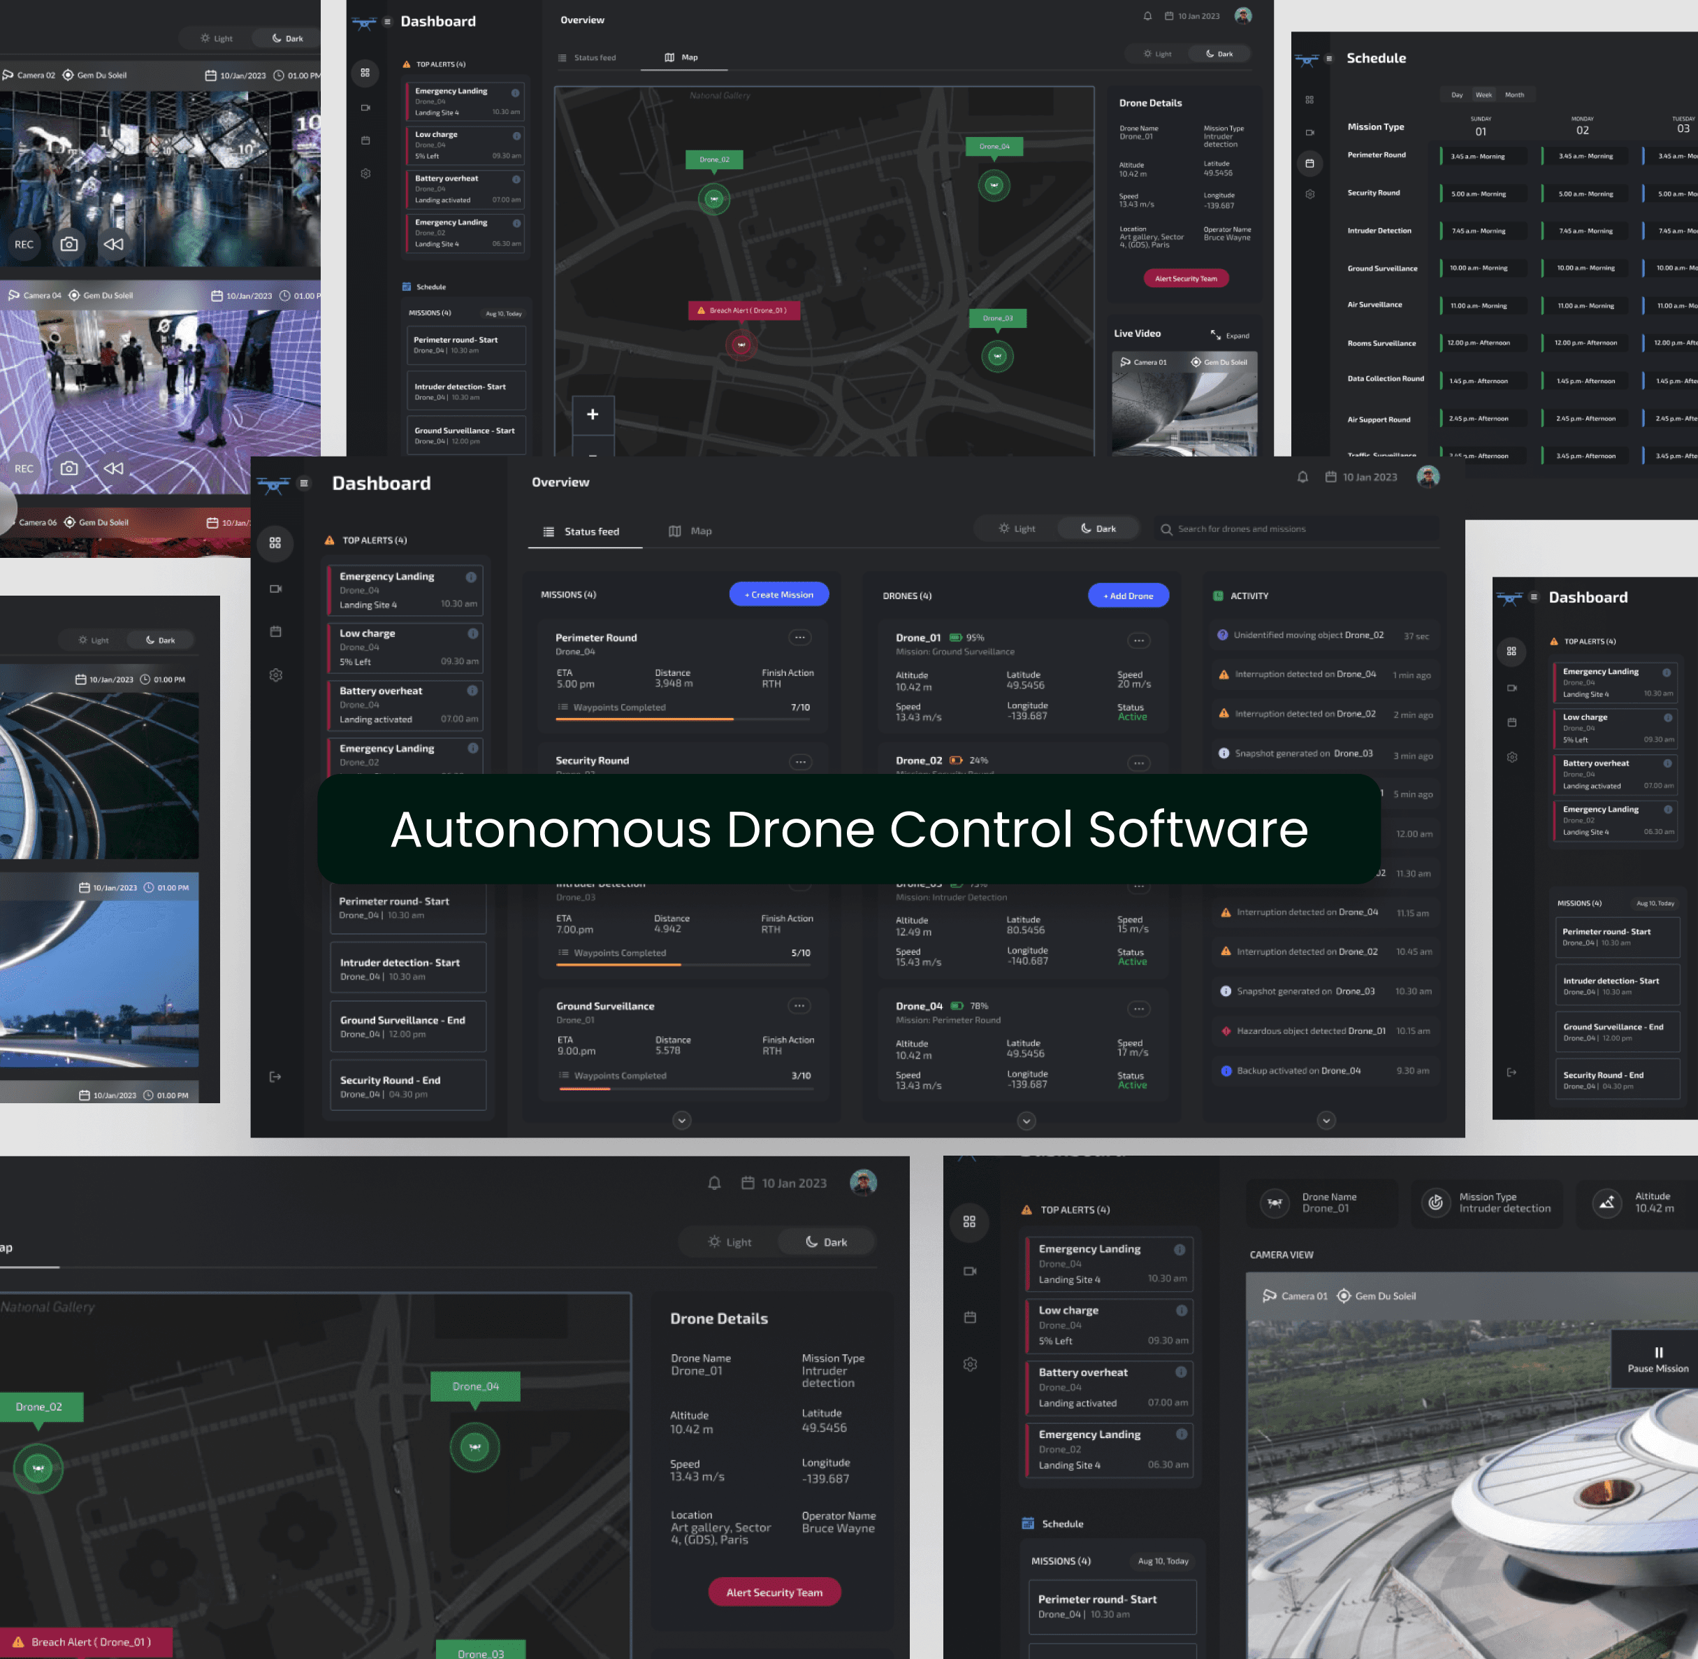The height and width of the screenshot is (1659, 1698).
Task: Open settings gear in main dashboard sidebar
Action: pos(275,675)
